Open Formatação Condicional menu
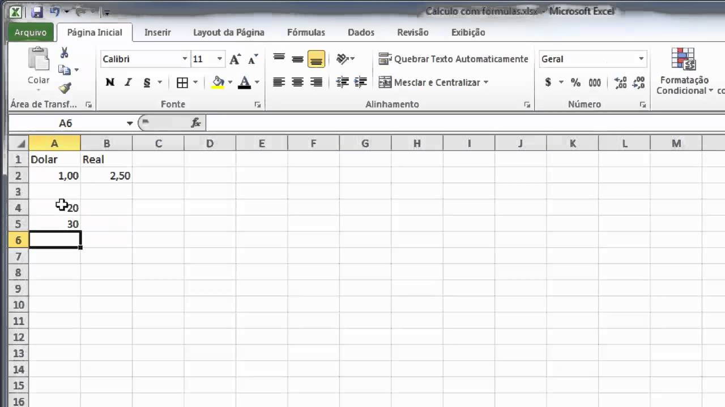The image size is (725, 407). pos(683,72)
